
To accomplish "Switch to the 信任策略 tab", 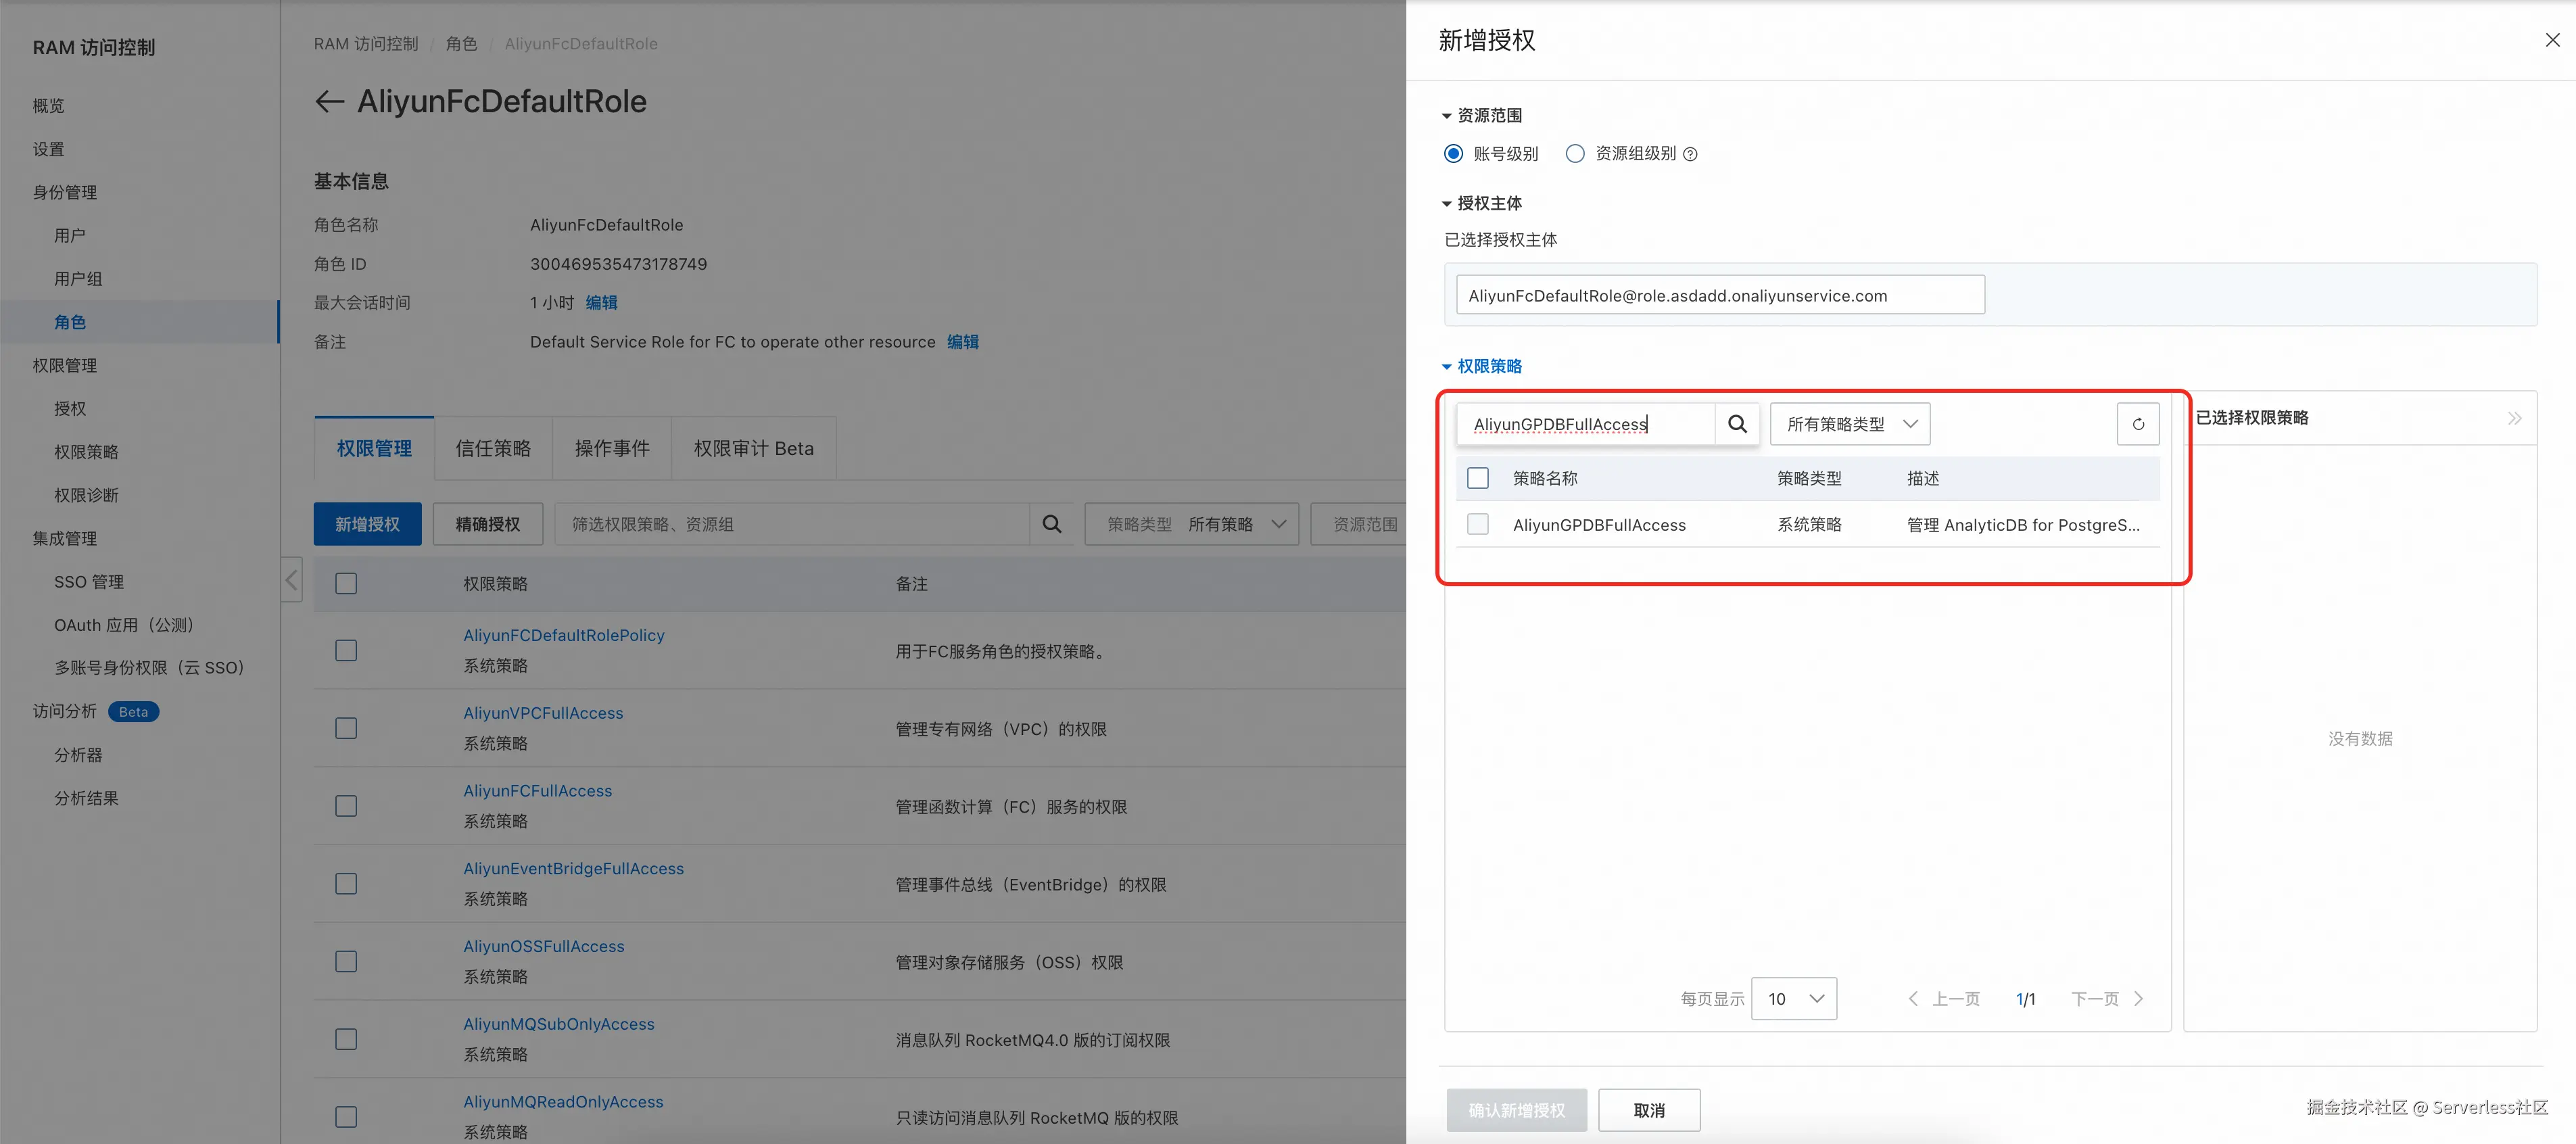I will point(493,448).
